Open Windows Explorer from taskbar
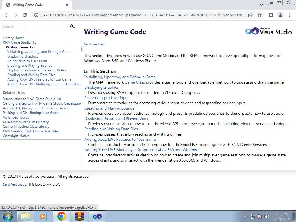 coord(26,216)
